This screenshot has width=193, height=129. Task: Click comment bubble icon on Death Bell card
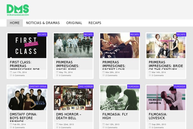click(x=57, y=127)
